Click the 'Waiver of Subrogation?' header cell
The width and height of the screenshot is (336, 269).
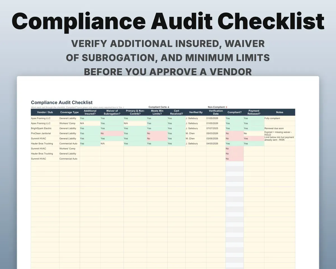tap(112, 112)
